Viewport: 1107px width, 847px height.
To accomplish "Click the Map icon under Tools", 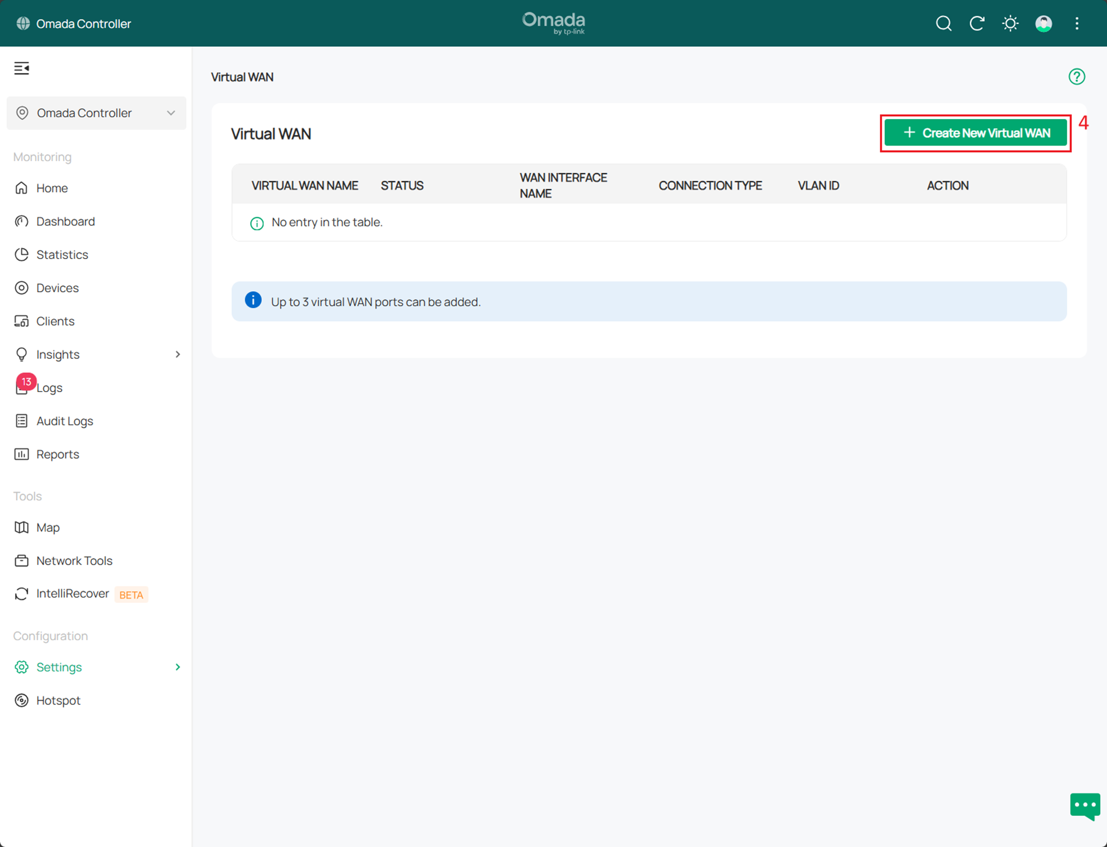I will pos(21,527).
